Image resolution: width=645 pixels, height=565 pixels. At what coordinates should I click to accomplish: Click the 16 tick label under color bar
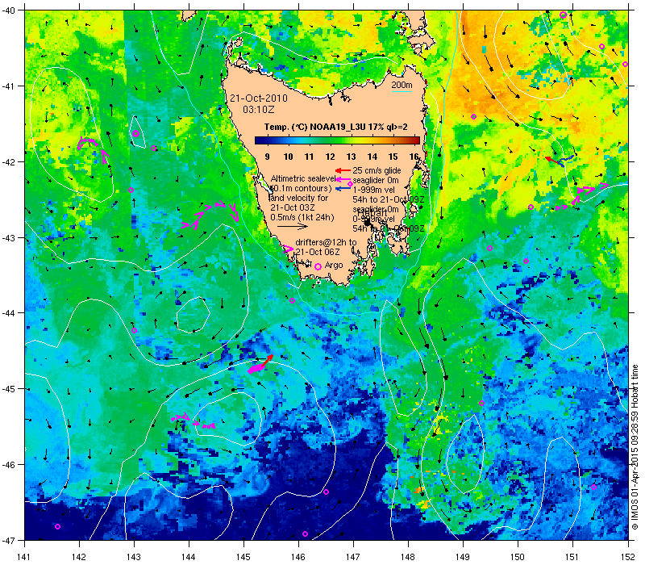click(414, 157)
